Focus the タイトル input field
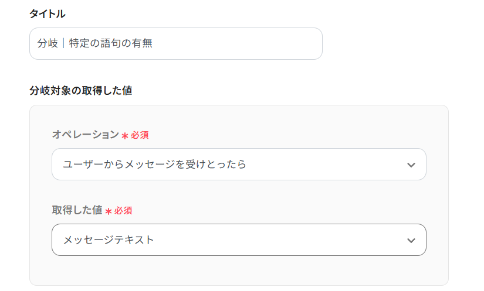 [176, 43]
